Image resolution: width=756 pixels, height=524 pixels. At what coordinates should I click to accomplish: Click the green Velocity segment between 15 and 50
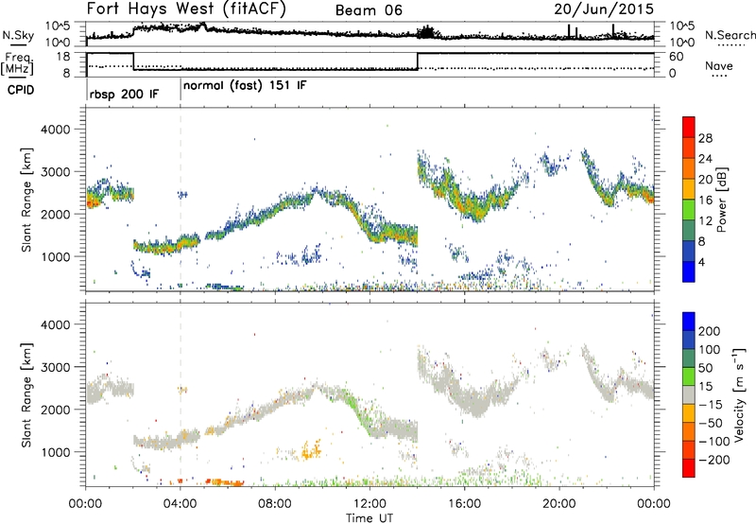click(689, 376)
